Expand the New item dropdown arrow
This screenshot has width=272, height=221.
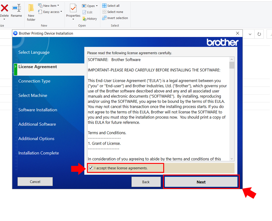[58, 5]
